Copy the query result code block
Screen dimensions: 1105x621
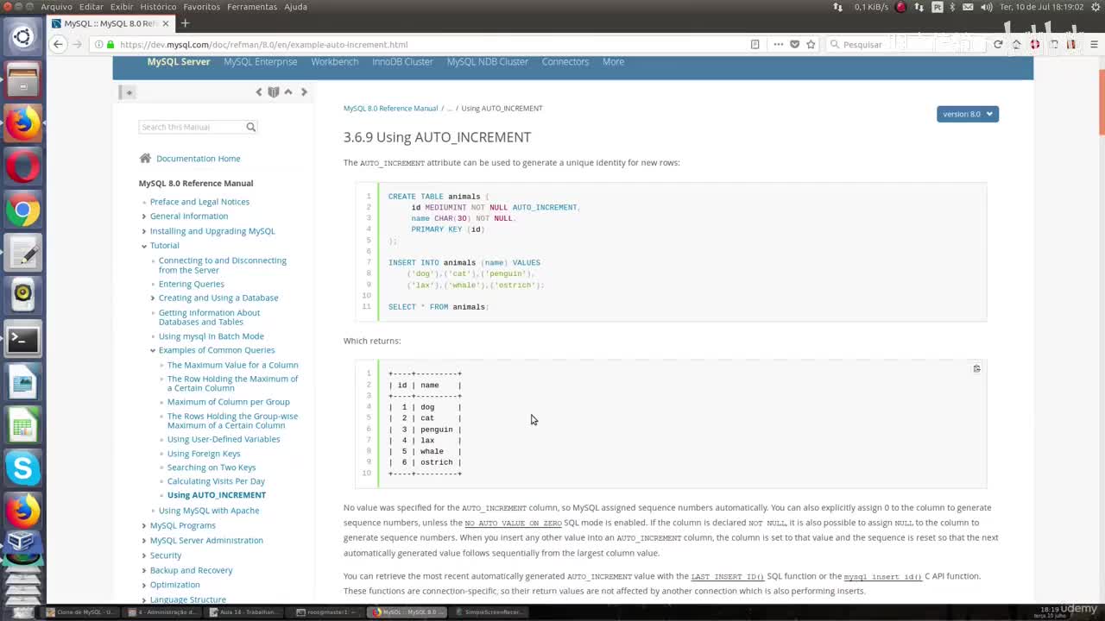click(976, 368)
